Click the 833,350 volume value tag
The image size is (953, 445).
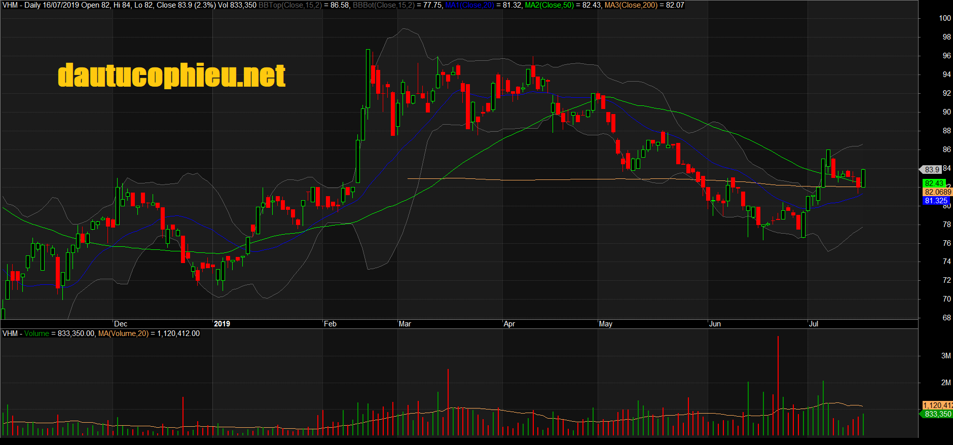click(937, 414)
